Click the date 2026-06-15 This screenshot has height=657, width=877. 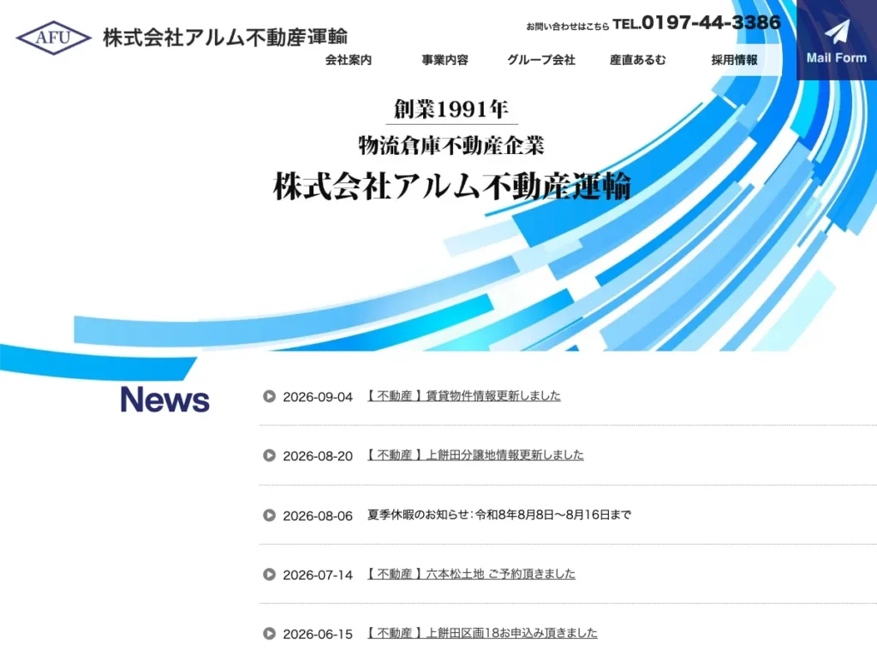[318, 634]
